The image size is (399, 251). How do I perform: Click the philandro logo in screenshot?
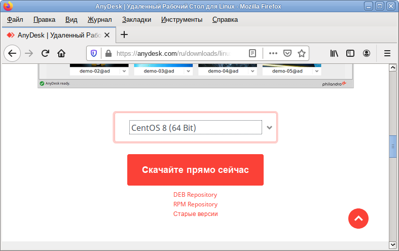[334, 84]
